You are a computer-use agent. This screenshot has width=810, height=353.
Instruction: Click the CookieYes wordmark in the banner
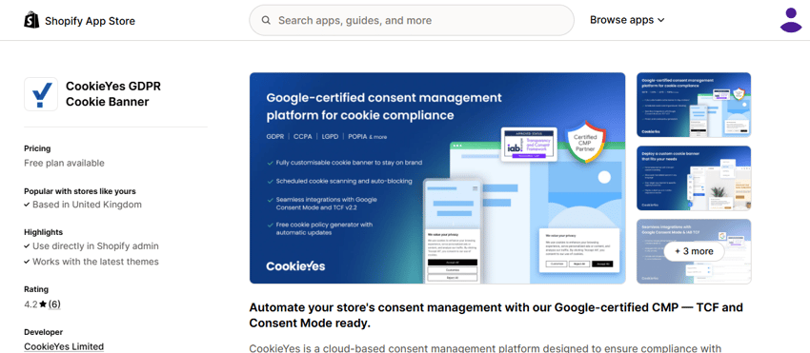(x=295, y=265)
